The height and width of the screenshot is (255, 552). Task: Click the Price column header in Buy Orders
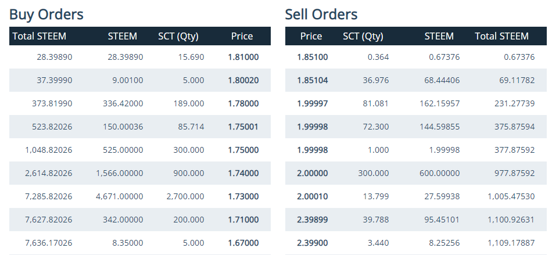click(x=242, y=36)
